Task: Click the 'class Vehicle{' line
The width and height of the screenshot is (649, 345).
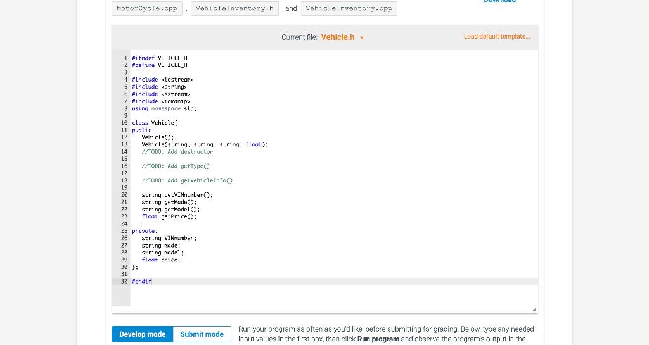Action: [155, 123]
